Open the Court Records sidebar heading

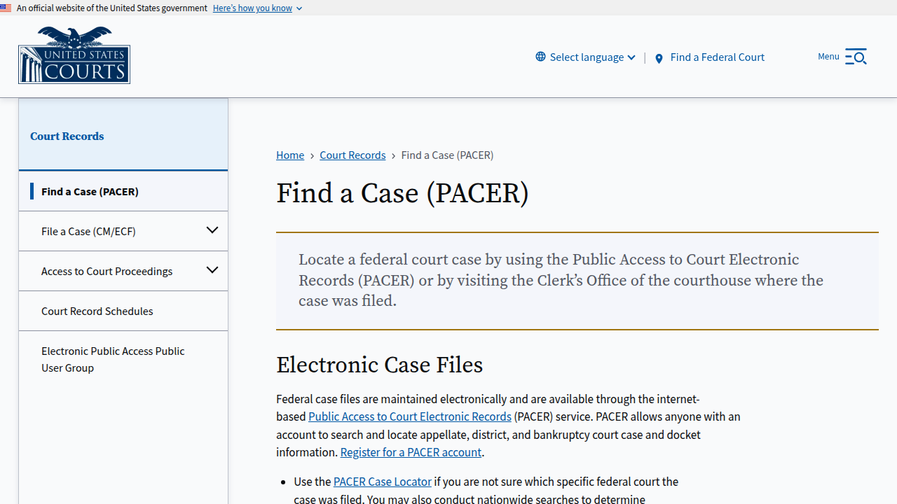pyautogui.click(x=67, y=136)
